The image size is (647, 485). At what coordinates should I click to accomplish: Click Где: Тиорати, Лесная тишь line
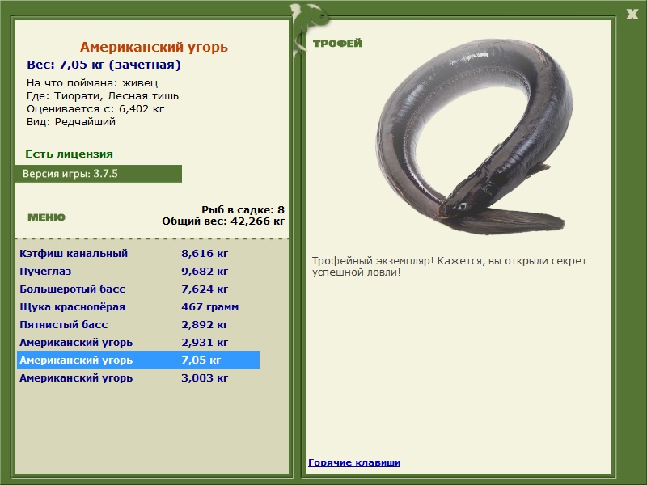(x=103, y=96)
